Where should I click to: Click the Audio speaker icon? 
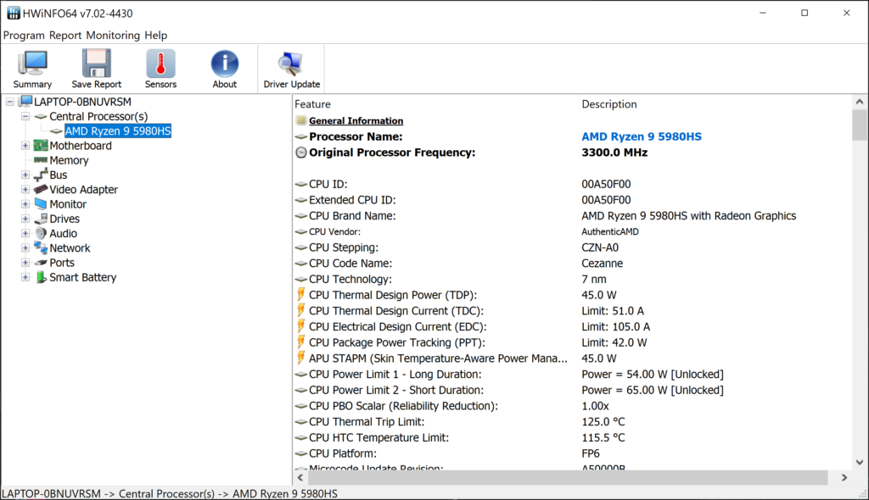coord(41,233)
